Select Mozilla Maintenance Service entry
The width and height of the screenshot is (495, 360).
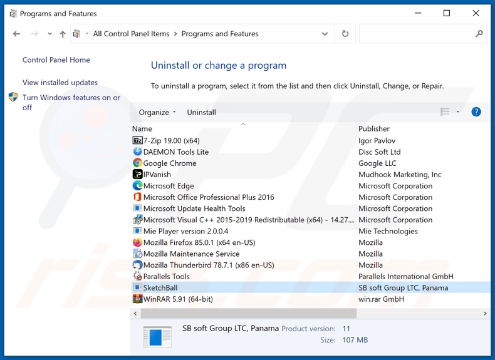[x=191, y=254]
